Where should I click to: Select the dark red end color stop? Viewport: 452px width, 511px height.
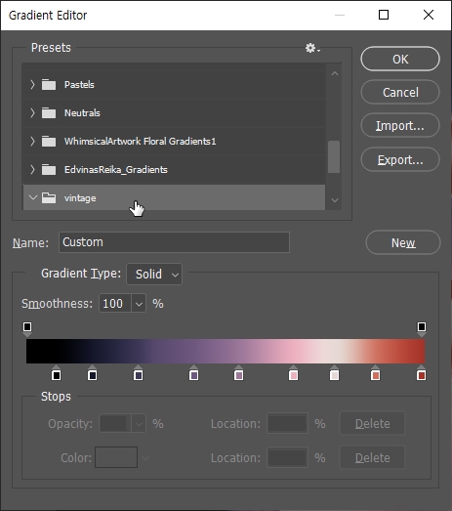pos(422,374)
